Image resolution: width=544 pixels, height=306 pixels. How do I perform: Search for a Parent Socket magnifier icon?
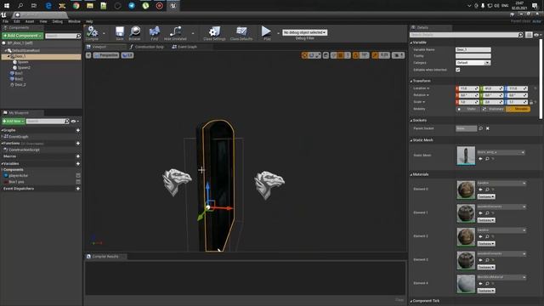(481, 128)
